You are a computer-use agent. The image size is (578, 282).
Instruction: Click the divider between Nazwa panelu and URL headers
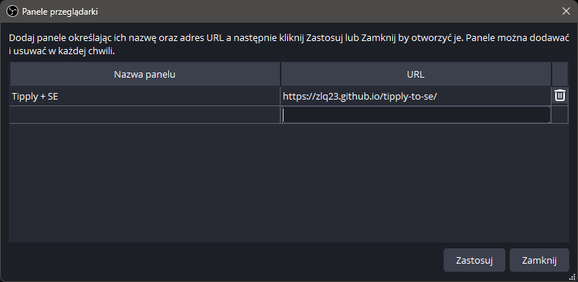click(x=281, y=74)
